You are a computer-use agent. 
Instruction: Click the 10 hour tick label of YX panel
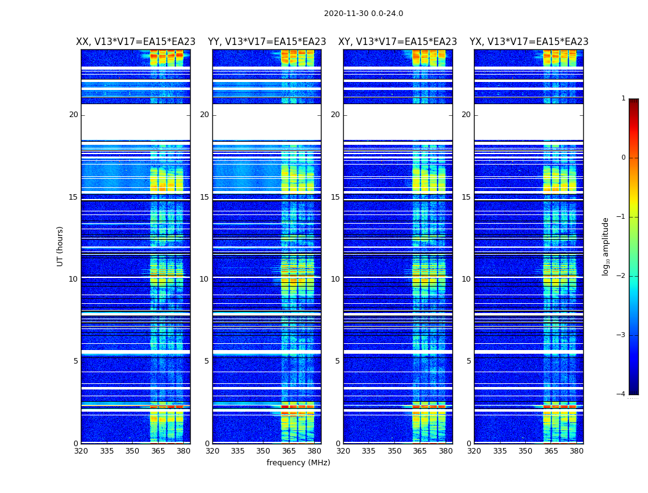click(x=466, y=279)
